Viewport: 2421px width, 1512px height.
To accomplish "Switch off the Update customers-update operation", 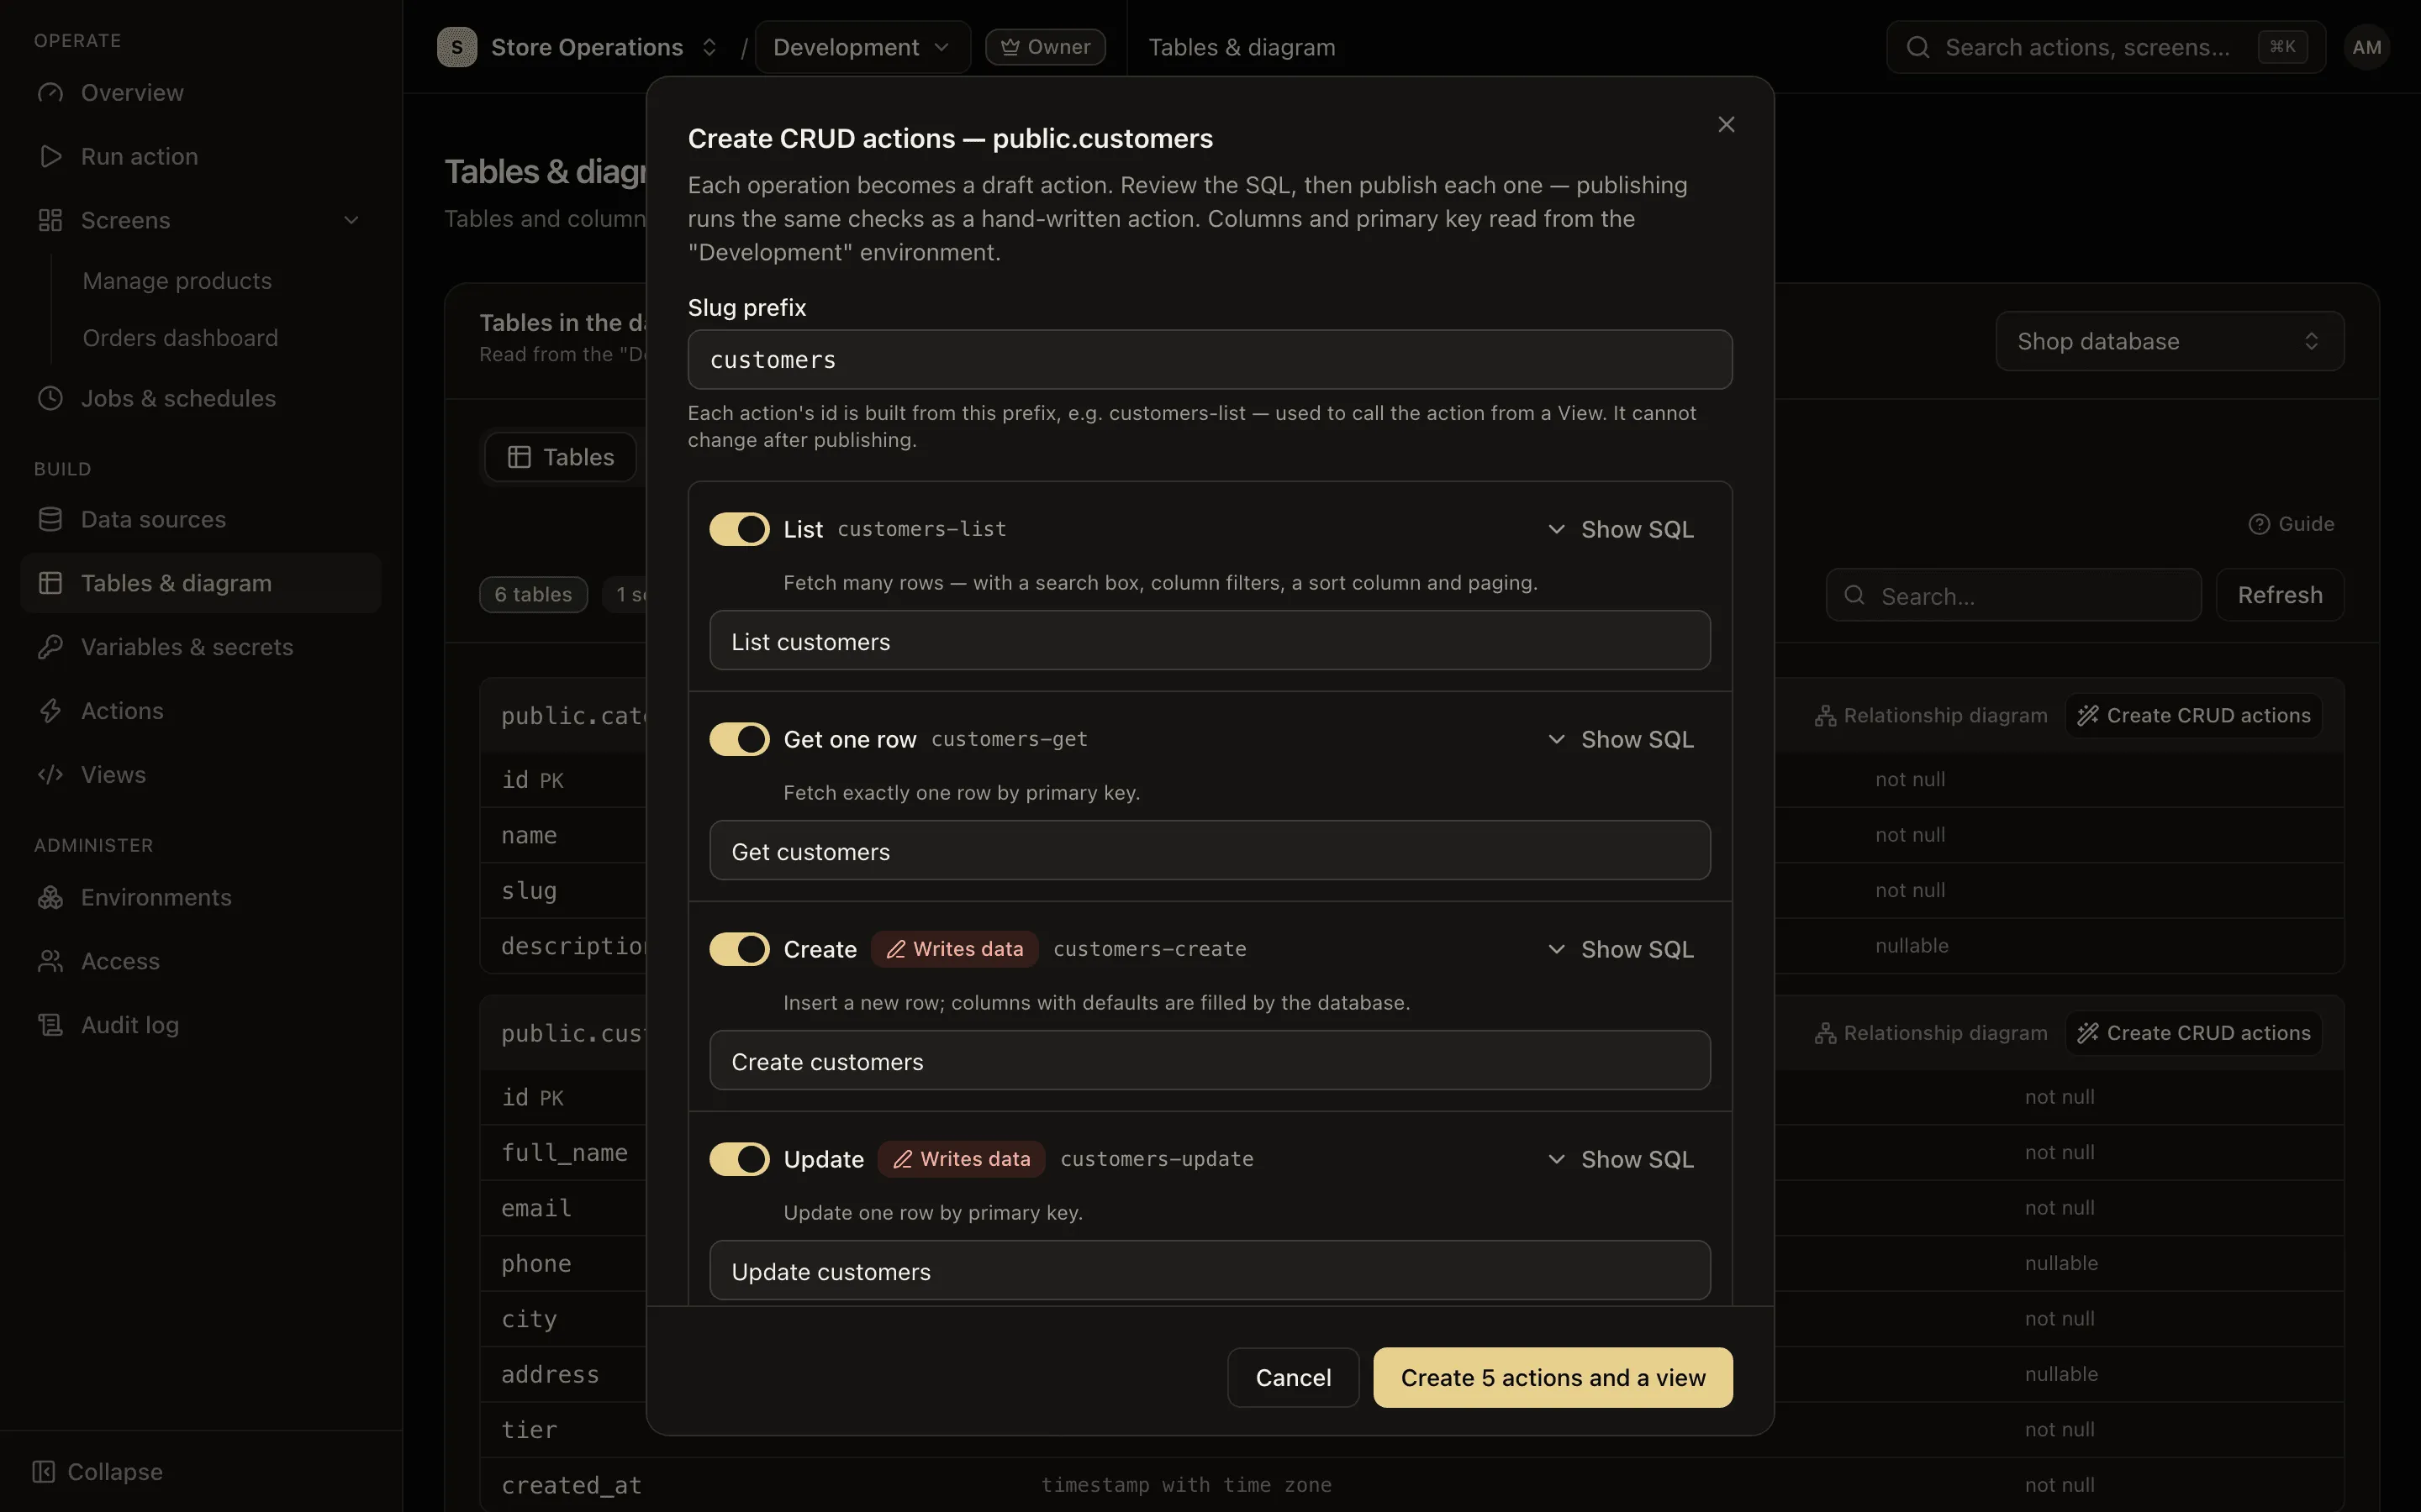I will pos(739,1159).
